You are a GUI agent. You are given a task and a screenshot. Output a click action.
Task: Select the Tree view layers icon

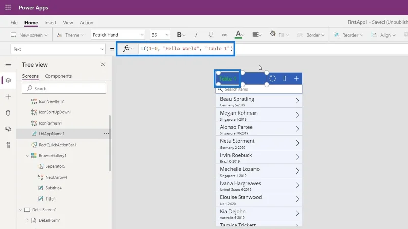[8, 80]
